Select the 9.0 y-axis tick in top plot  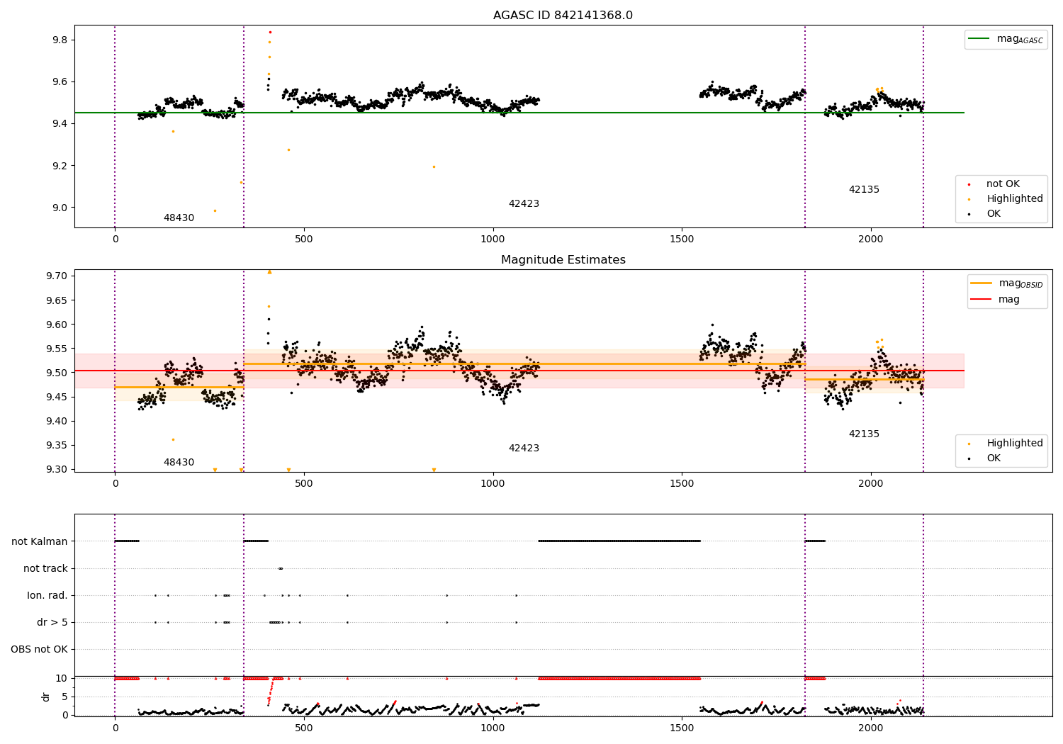59,208
